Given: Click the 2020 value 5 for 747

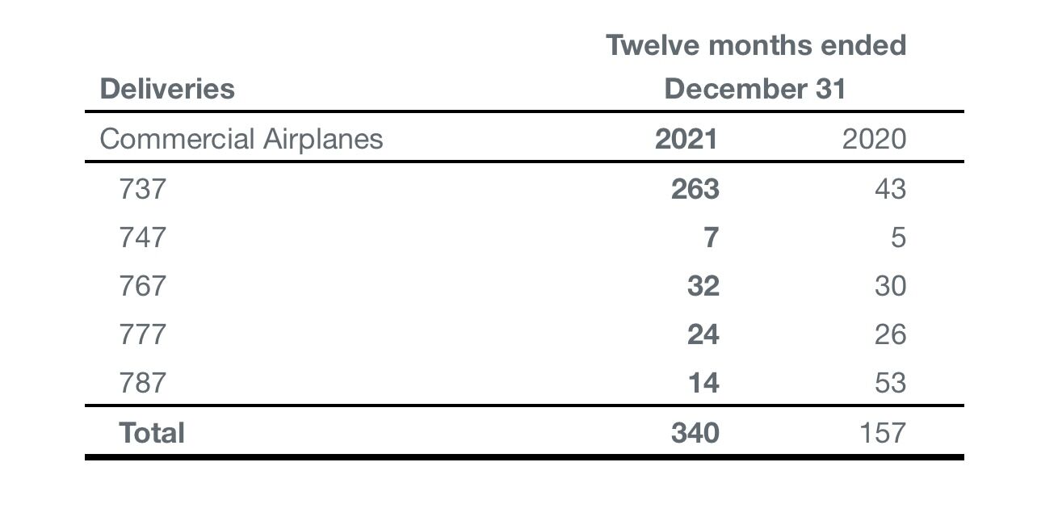Looking at the screenshot, I should click(x=898, y=237).
